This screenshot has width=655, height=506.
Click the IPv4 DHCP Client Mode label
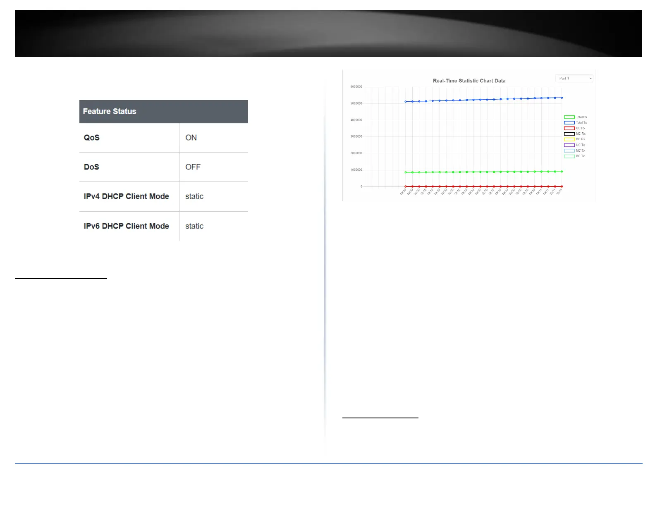click(127, 196)
